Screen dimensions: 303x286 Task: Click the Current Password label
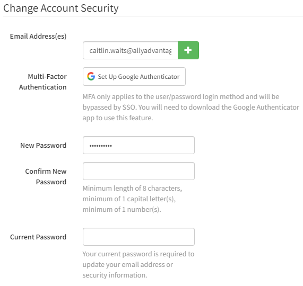(x=38, y=237)
